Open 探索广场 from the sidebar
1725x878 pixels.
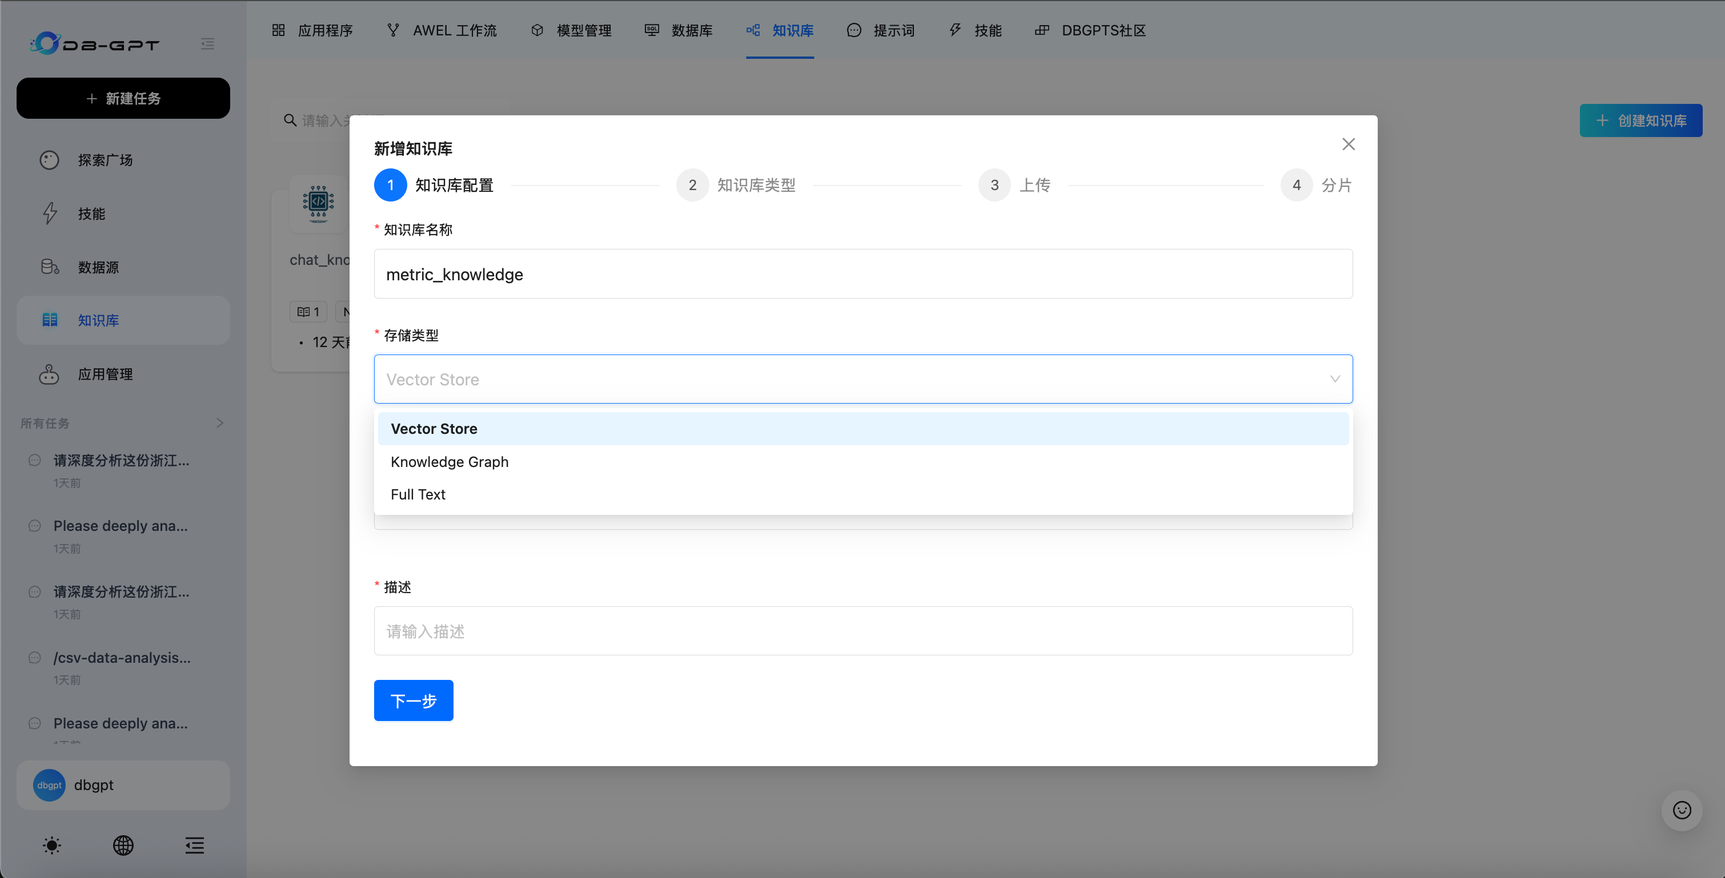[105, 160]
